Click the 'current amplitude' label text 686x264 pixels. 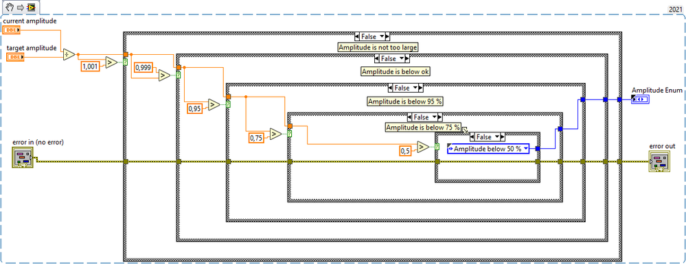pyautogui.click(x=30, y=21)
